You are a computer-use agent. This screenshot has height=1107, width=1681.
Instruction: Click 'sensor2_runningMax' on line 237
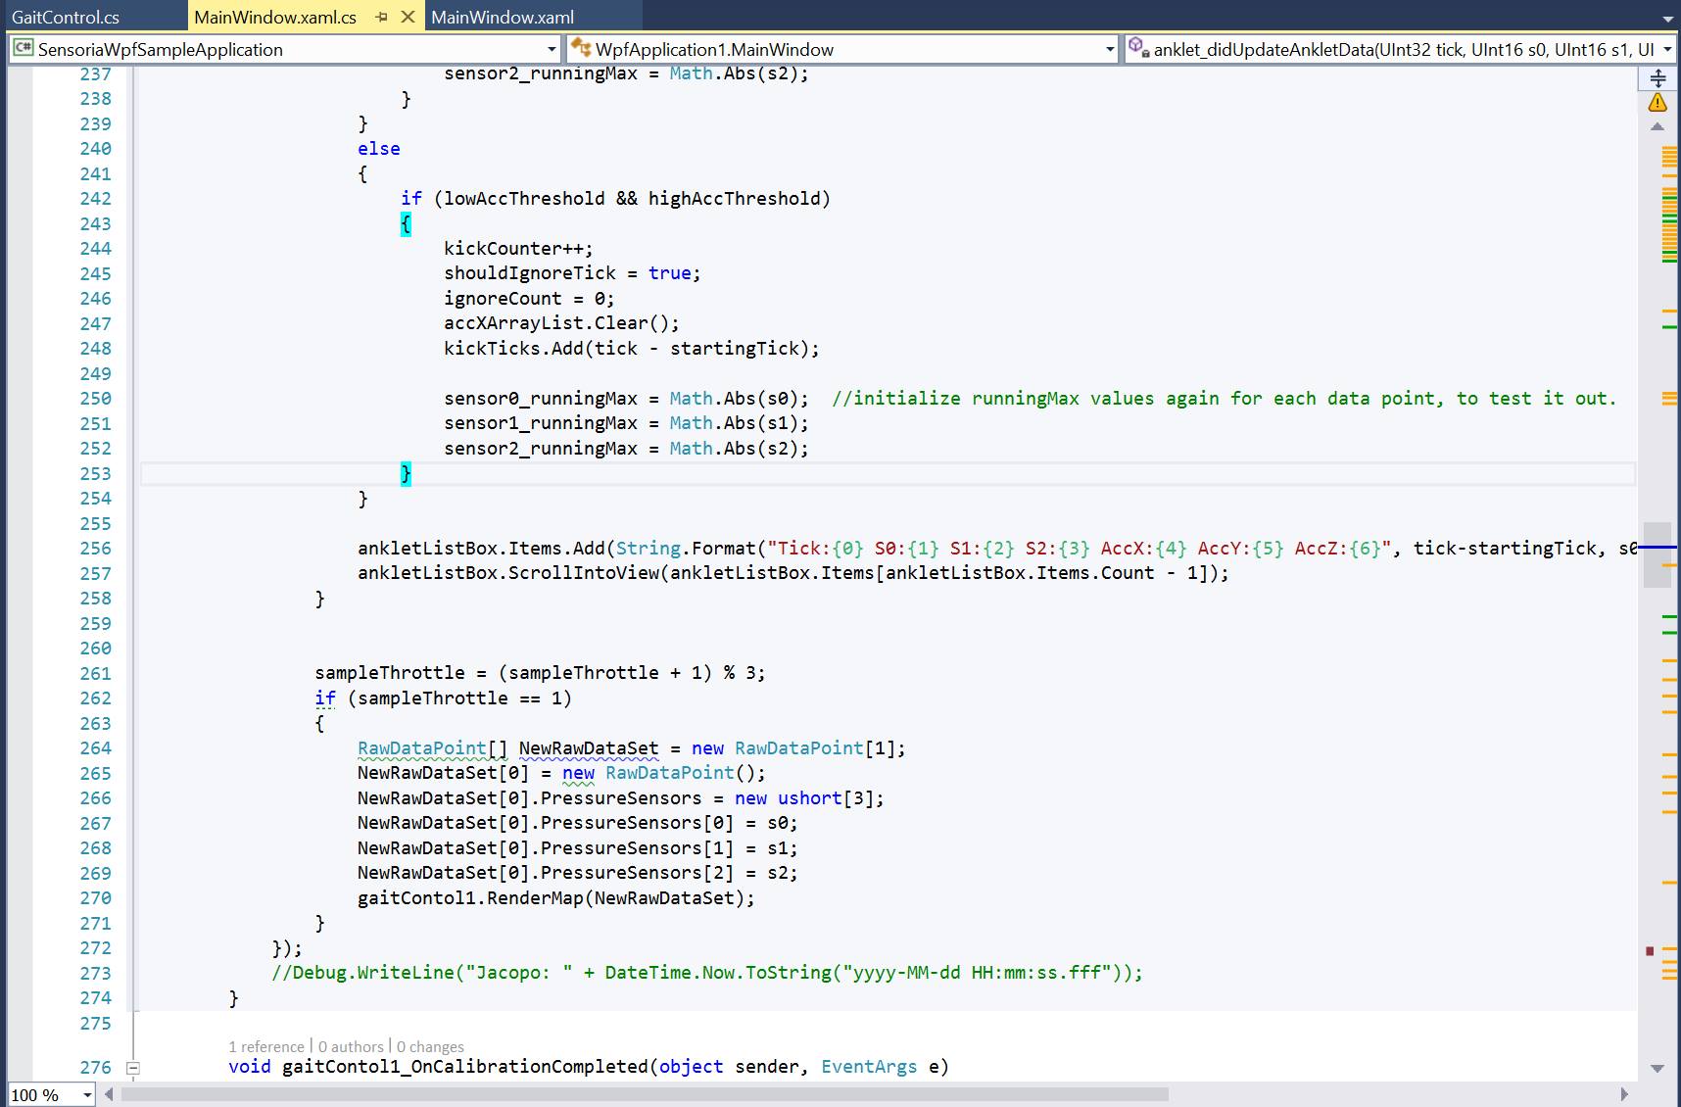(x=541, y=73)
